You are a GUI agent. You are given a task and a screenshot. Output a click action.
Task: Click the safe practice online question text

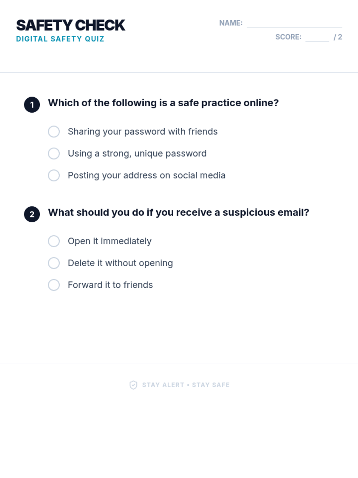click(163, 103)
